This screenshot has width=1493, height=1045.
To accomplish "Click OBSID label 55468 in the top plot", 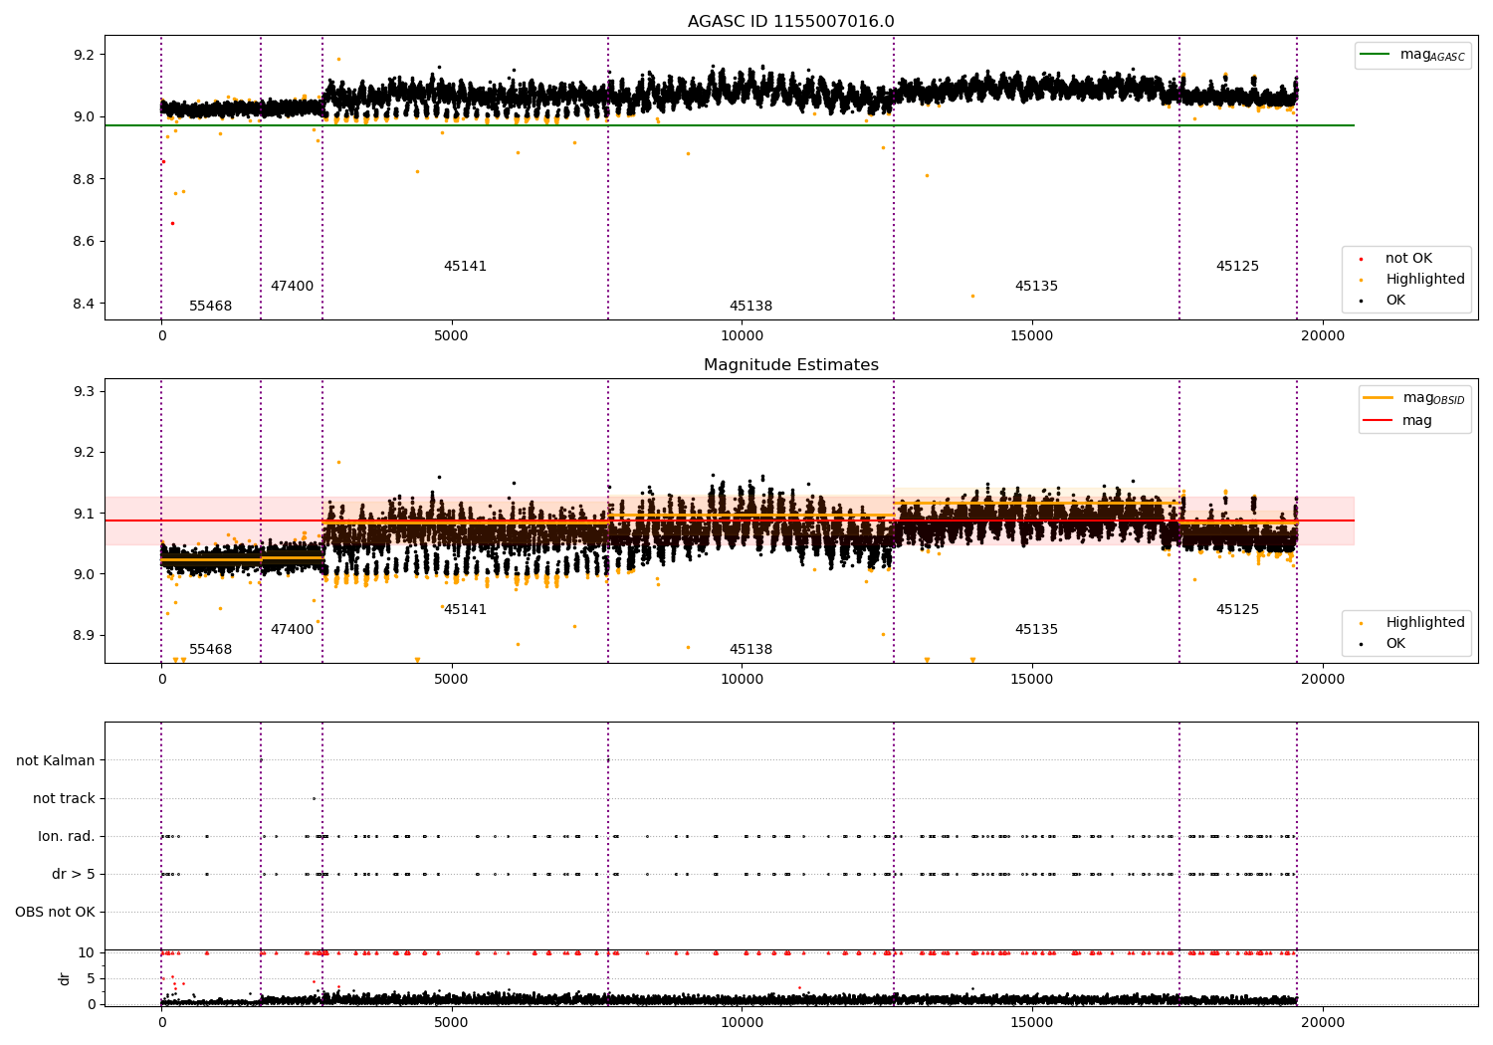I will pos(210,307).
